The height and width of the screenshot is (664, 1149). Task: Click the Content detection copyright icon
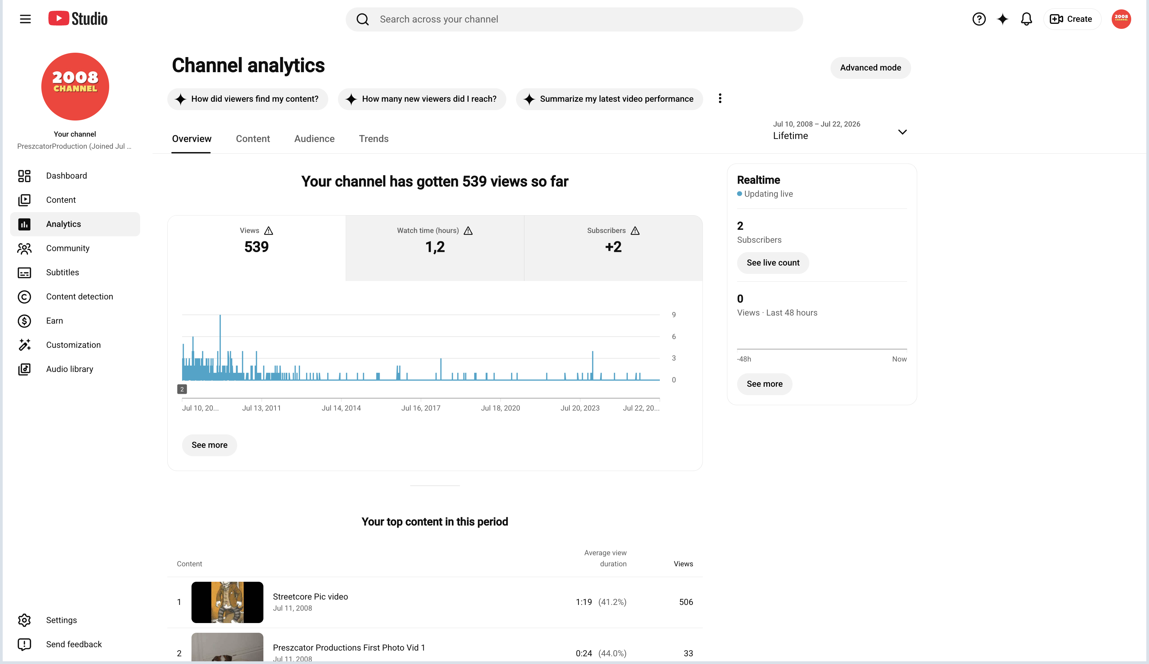pos(24,297)
